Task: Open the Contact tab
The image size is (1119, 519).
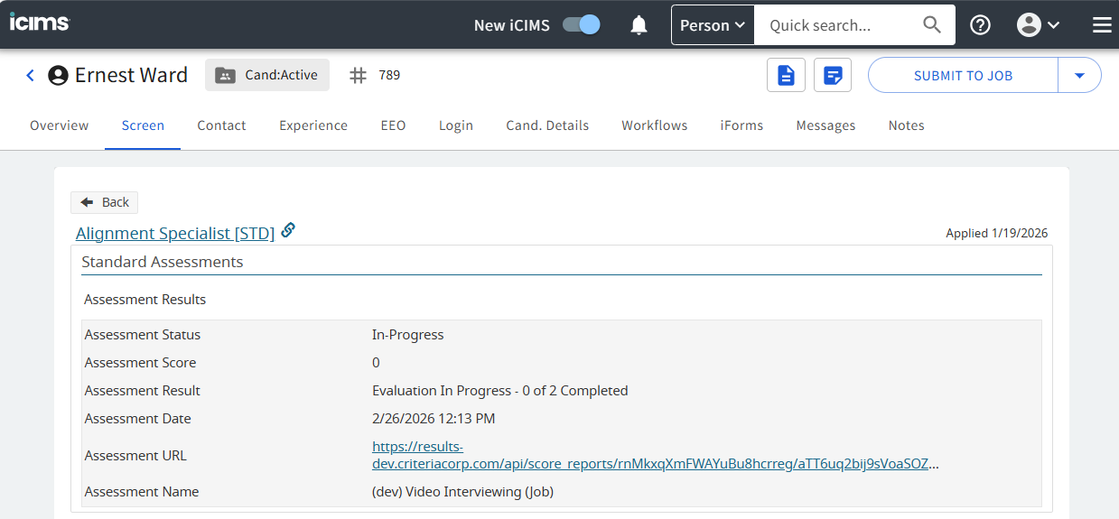Action: [x=221, y=125]
